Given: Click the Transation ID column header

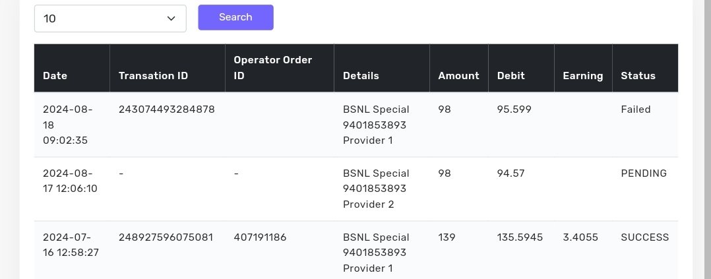Looking at the screenshot, I should [x=153, y=76].
